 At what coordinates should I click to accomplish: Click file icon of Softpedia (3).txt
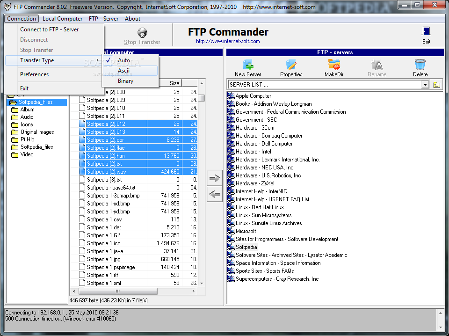coord(82,179)
